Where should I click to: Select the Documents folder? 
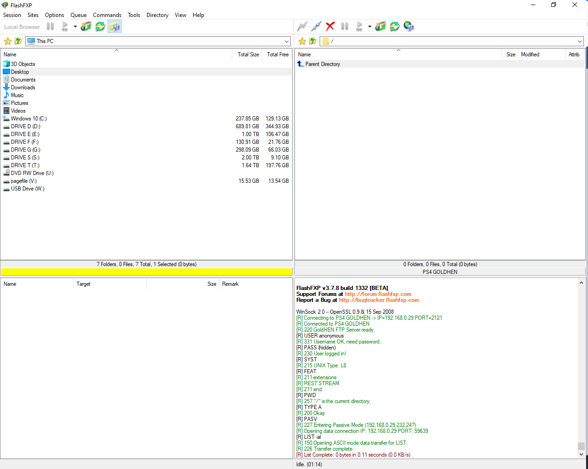(x=23, y=80)
